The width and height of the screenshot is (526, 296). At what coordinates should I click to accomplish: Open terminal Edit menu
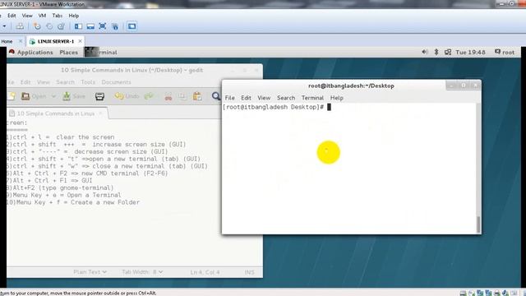click(x=246, y=98)
